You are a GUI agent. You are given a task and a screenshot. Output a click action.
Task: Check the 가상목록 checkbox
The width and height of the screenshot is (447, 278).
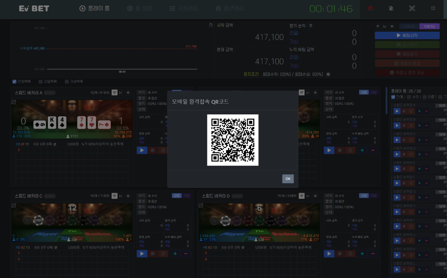(67, 81)
